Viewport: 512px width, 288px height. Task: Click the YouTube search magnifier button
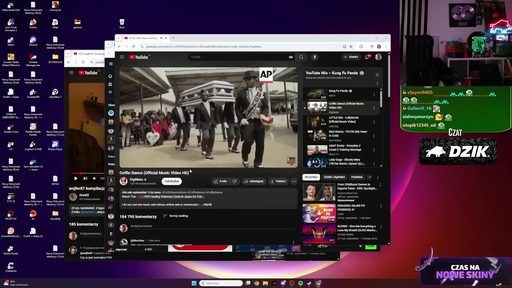tap(301, 57)
